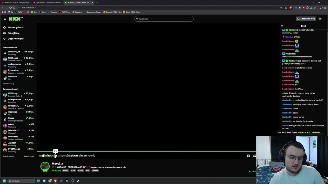Click the Mavci_x channel name
Image resolution: width=328 pixels, height=184 pixels.
(x=57, y=164)
